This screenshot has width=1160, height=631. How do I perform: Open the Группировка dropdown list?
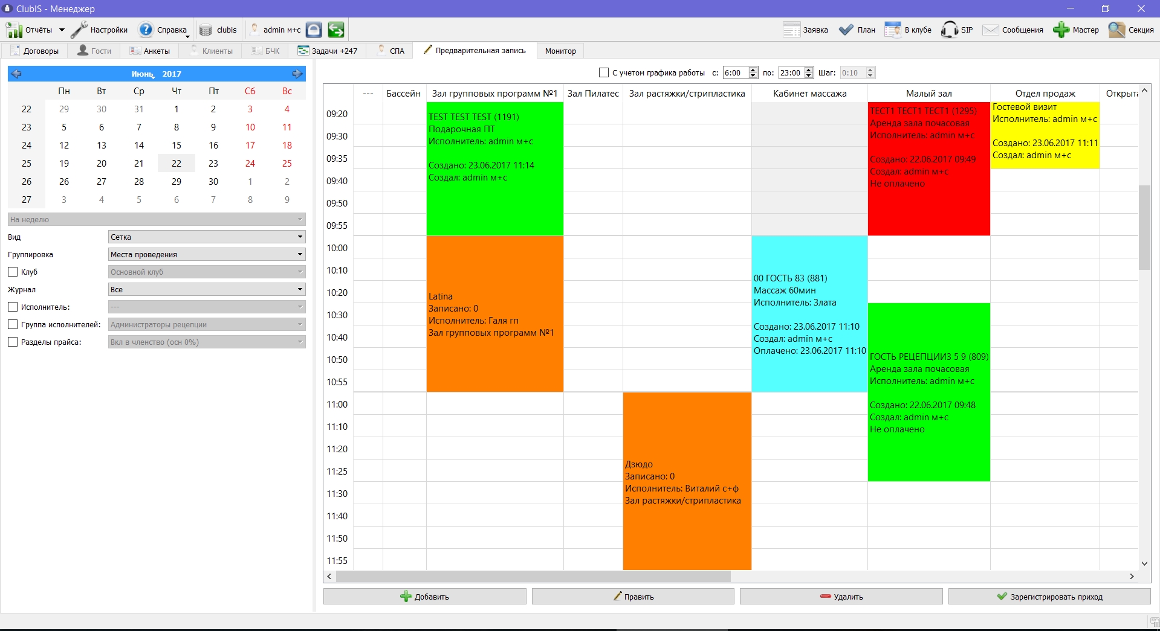[207, 254]
